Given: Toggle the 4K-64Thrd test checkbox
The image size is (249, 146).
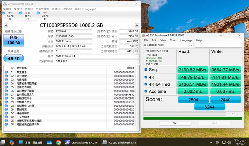Looking at the screenshot, I should (x=146, y=84).
